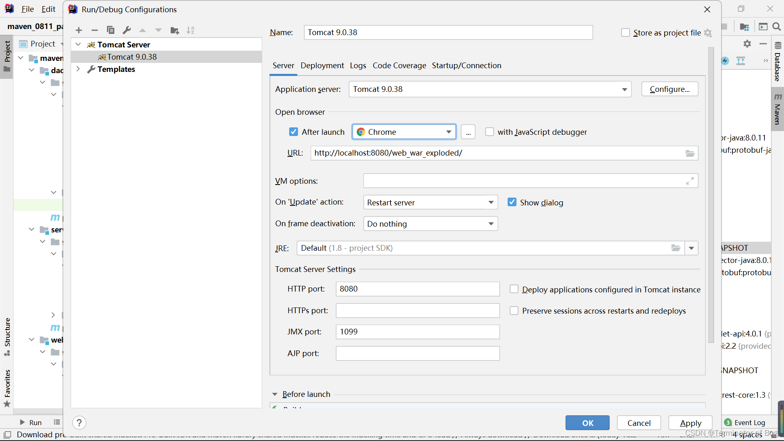Open Project view dropdown in background window
Screen dimensions: 784x441
62,44
